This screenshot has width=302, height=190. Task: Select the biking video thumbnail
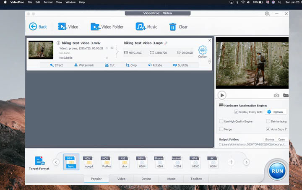pos(41,50)
